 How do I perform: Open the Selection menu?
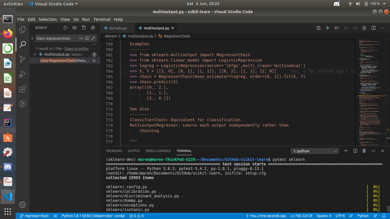tap(48, 19)
